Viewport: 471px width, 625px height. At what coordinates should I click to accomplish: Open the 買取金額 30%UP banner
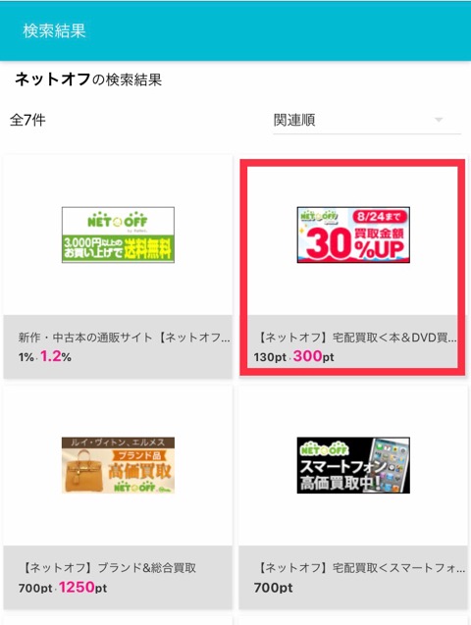pos(353,234)
